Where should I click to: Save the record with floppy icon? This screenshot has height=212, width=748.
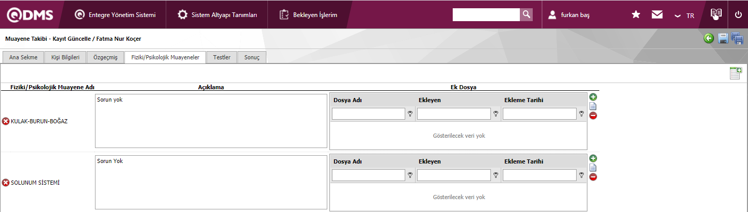pos(723,38)
